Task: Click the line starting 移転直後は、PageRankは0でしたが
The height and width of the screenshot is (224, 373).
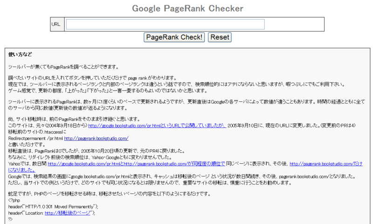Action: (x=97, y=151)
